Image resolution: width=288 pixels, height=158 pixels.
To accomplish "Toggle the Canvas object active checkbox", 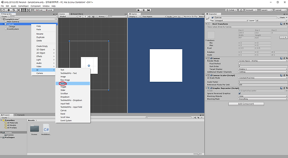I will pos(212,18).
